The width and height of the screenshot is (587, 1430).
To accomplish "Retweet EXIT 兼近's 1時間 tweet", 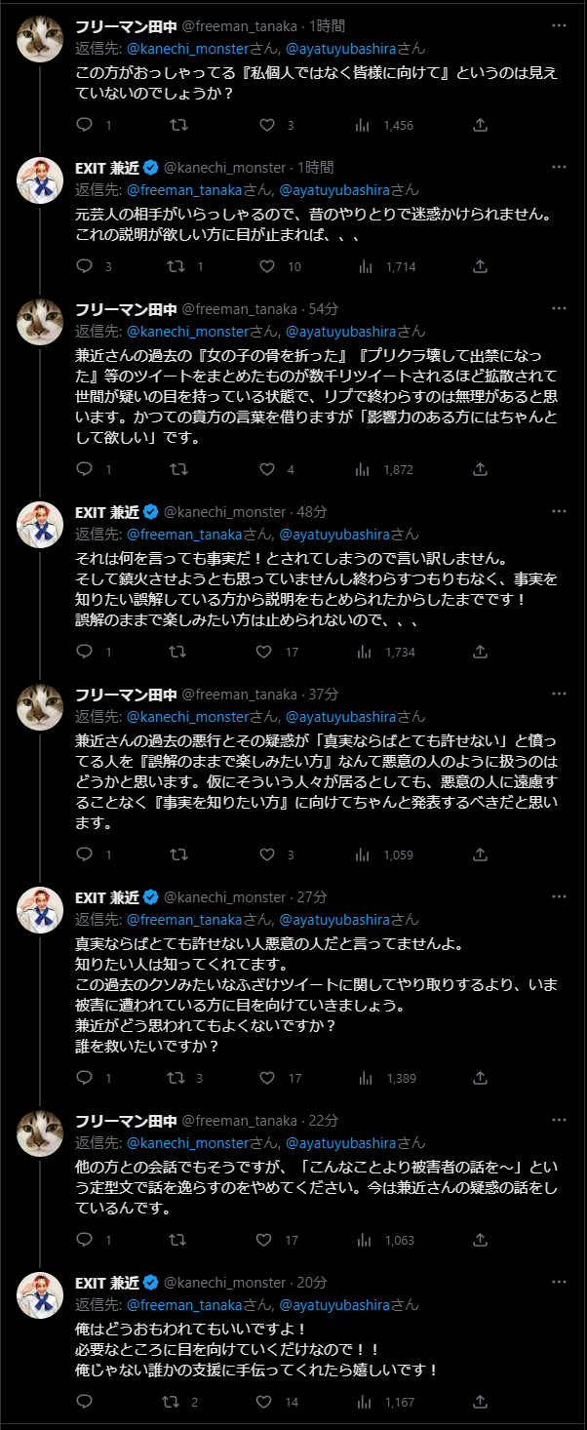I will click(178, 266).
